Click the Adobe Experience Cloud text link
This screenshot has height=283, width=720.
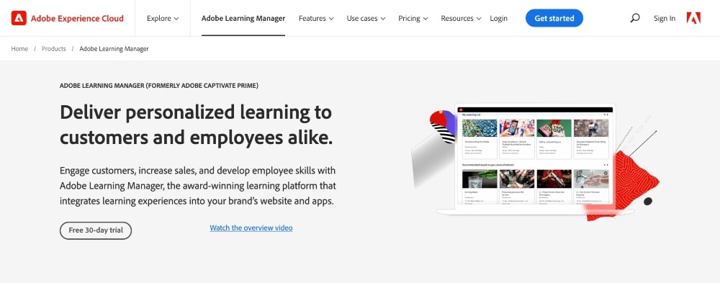point(77,19)
